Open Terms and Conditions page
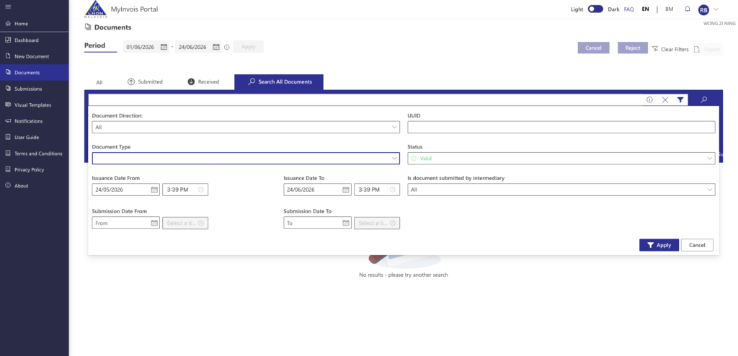The width and height of the screenshot is (738, 356). coord(35,153)
